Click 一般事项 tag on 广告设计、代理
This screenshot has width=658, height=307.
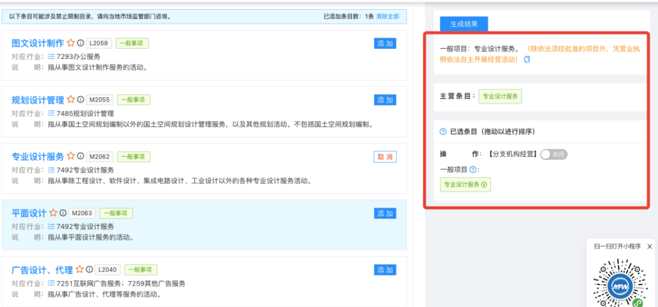click(x=141, y=269)
